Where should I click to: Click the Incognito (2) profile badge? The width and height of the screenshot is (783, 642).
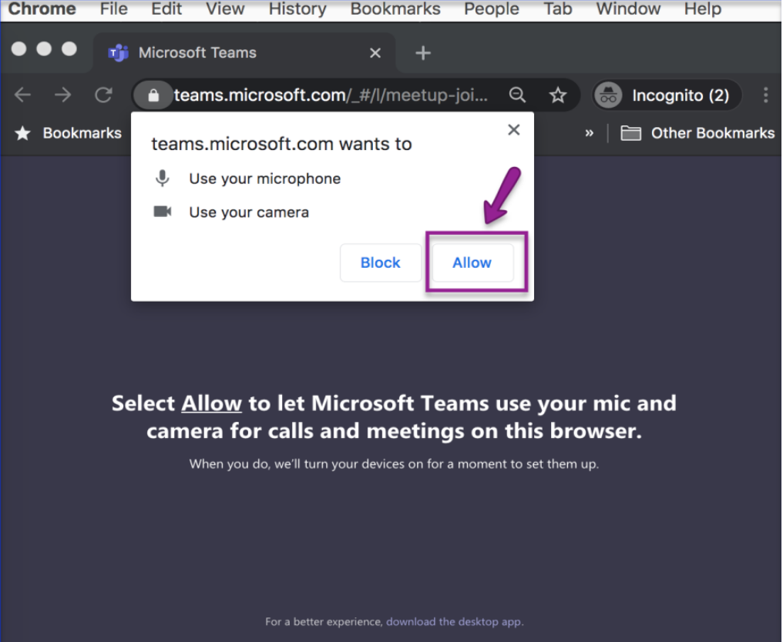pos(667,95)
